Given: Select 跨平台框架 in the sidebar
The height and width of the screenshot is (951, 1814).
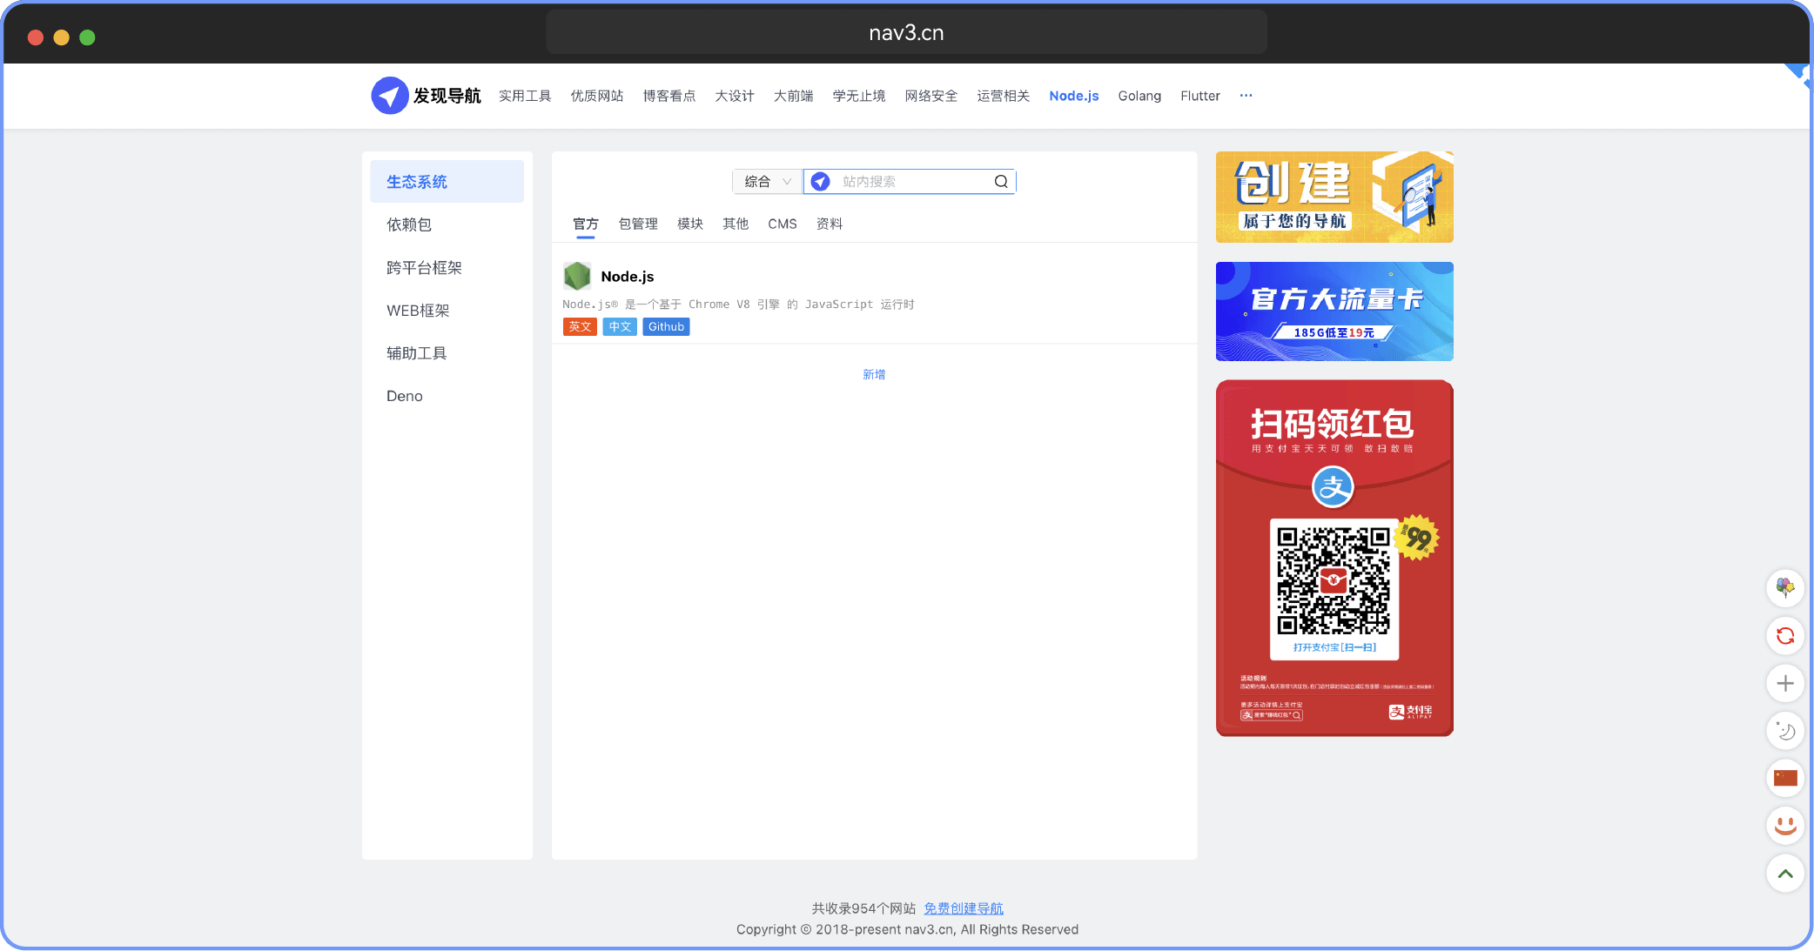Looking at the screenshot, I should 447,268.
